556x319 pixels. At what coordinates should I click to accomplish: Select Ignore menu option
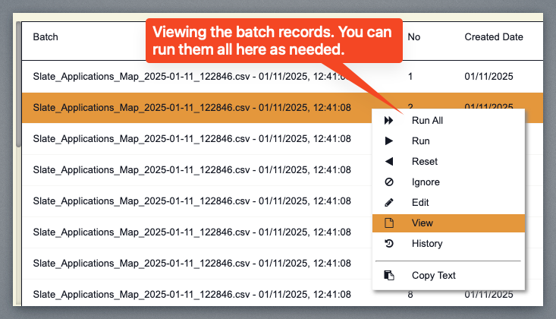click(x=426, y=182)
